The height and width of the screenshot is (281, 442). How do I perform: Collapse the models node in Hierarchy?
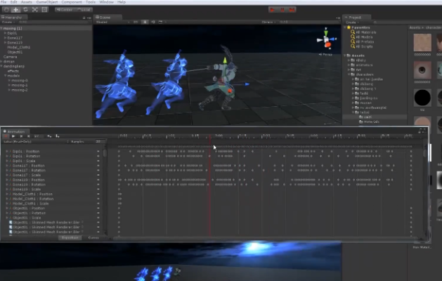5,76
